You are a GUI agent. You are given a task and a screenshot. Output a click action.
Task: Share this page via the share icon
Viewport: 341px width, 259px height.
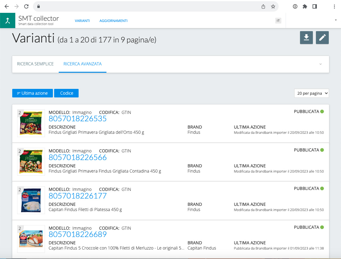263,6
